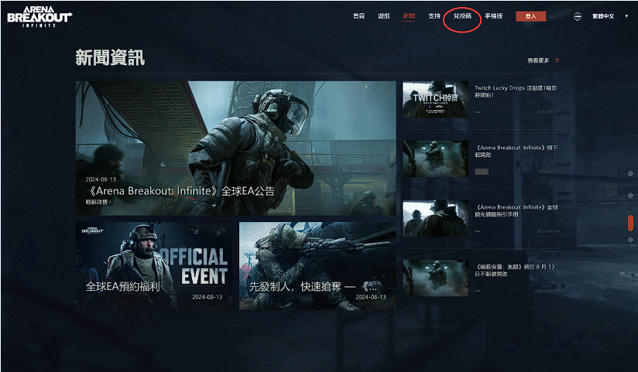Open the 先發制人,快速搶奪 news card
Viewport: 638px width, 372px height.
(x=317, y=266)
